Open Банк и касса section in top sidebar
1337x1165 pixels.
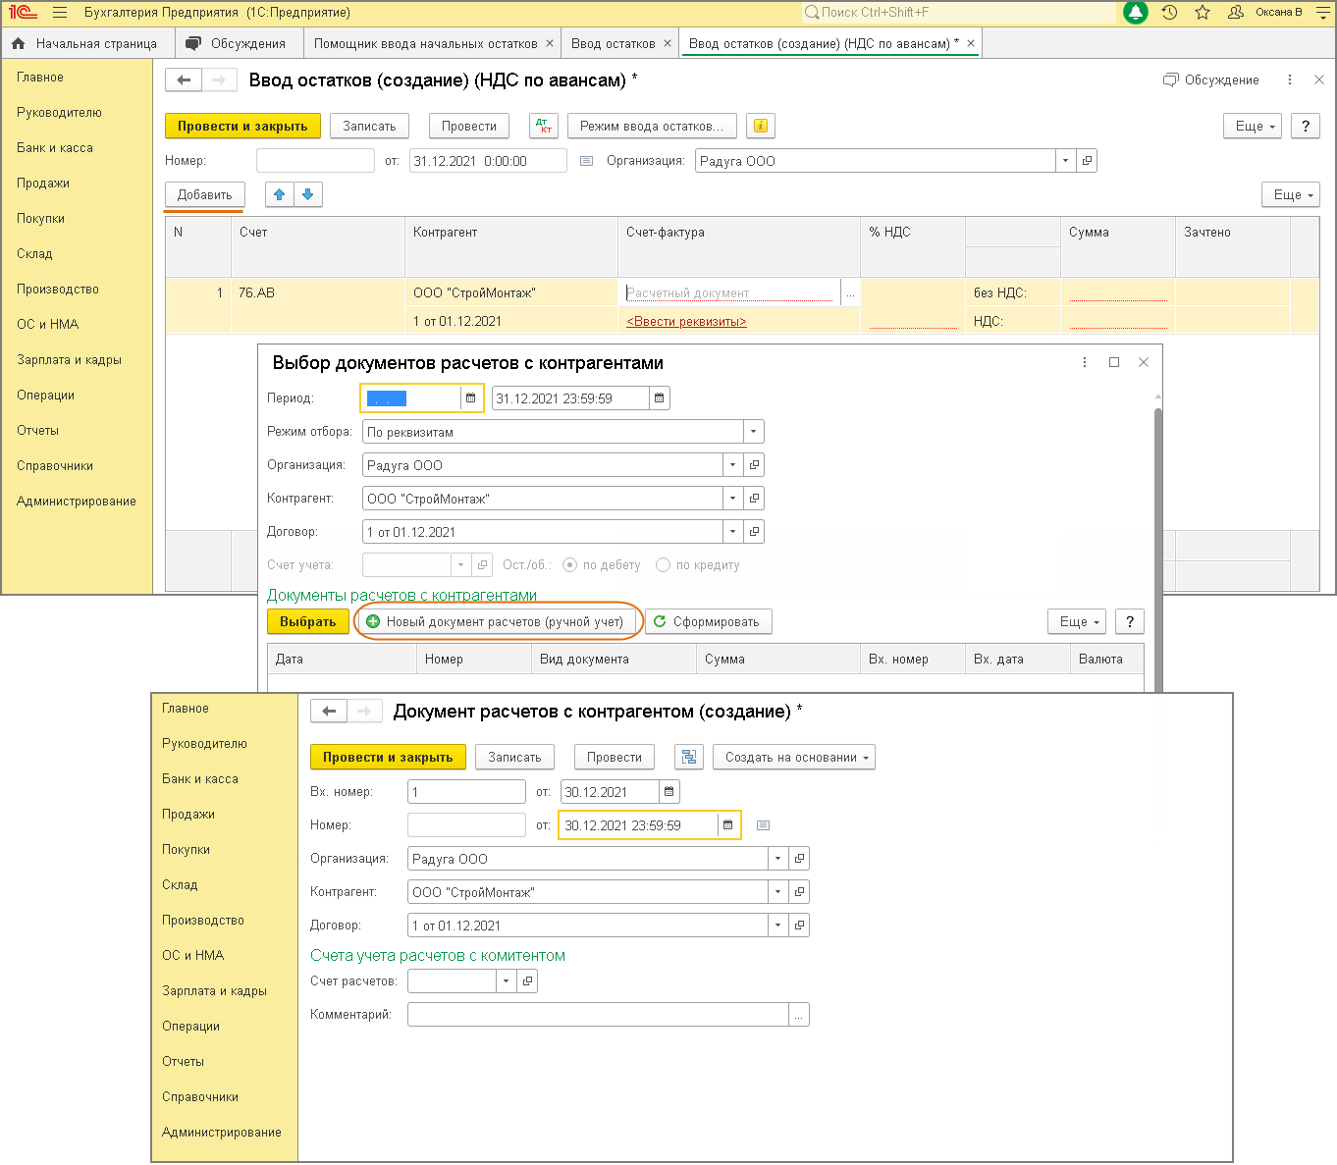coord(55,147)
